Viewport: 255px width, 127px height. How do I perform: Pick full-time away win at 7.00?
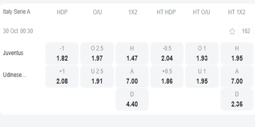(x=132, y=77)
